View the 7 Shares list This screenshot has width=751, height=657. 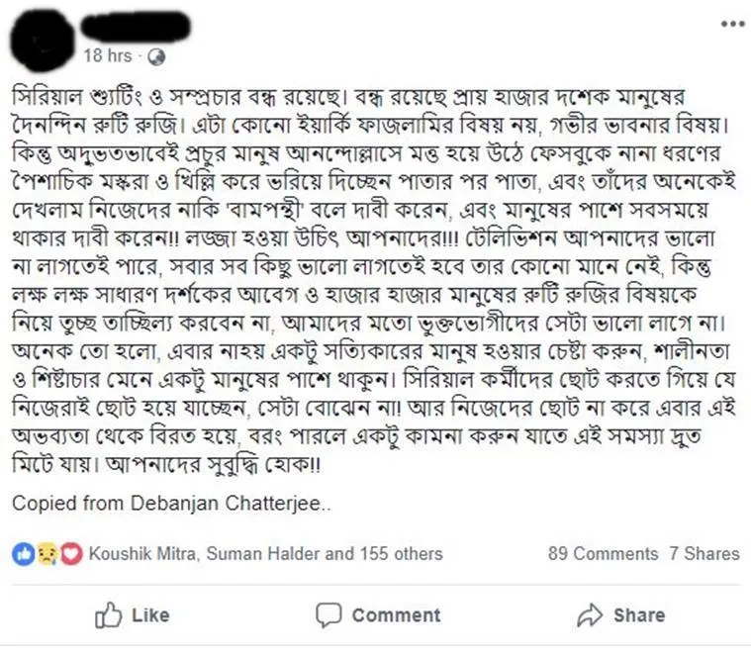click(x=704, y=554)
